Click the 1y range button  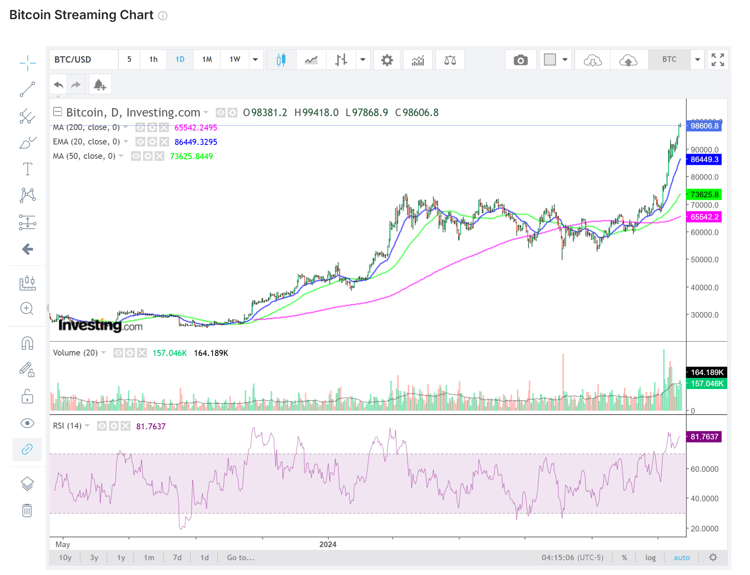click(121, 557)
